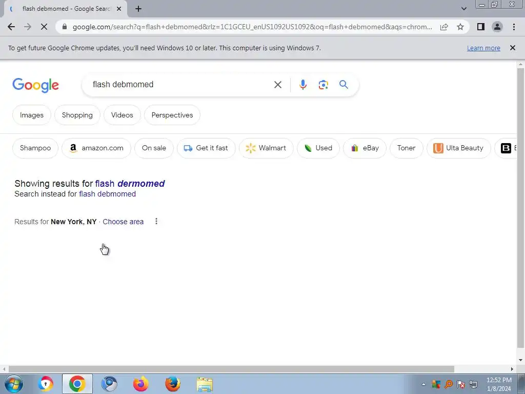
Task: Switch to Perspectives results
Action: pos(172,115)
